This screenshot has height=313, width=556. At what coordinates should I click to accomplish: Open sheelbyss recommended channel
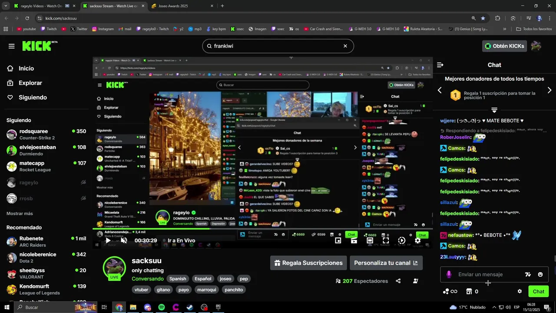(46, 273)
